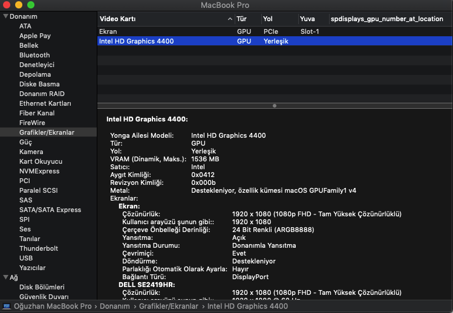
Task: Collapse the Ağ section in sidebar
Action: [5, 277]
